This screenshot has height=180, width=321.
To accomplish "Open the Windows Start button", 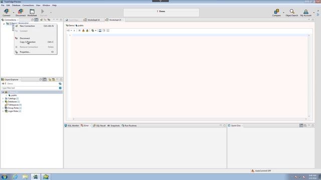I will 5,176.
